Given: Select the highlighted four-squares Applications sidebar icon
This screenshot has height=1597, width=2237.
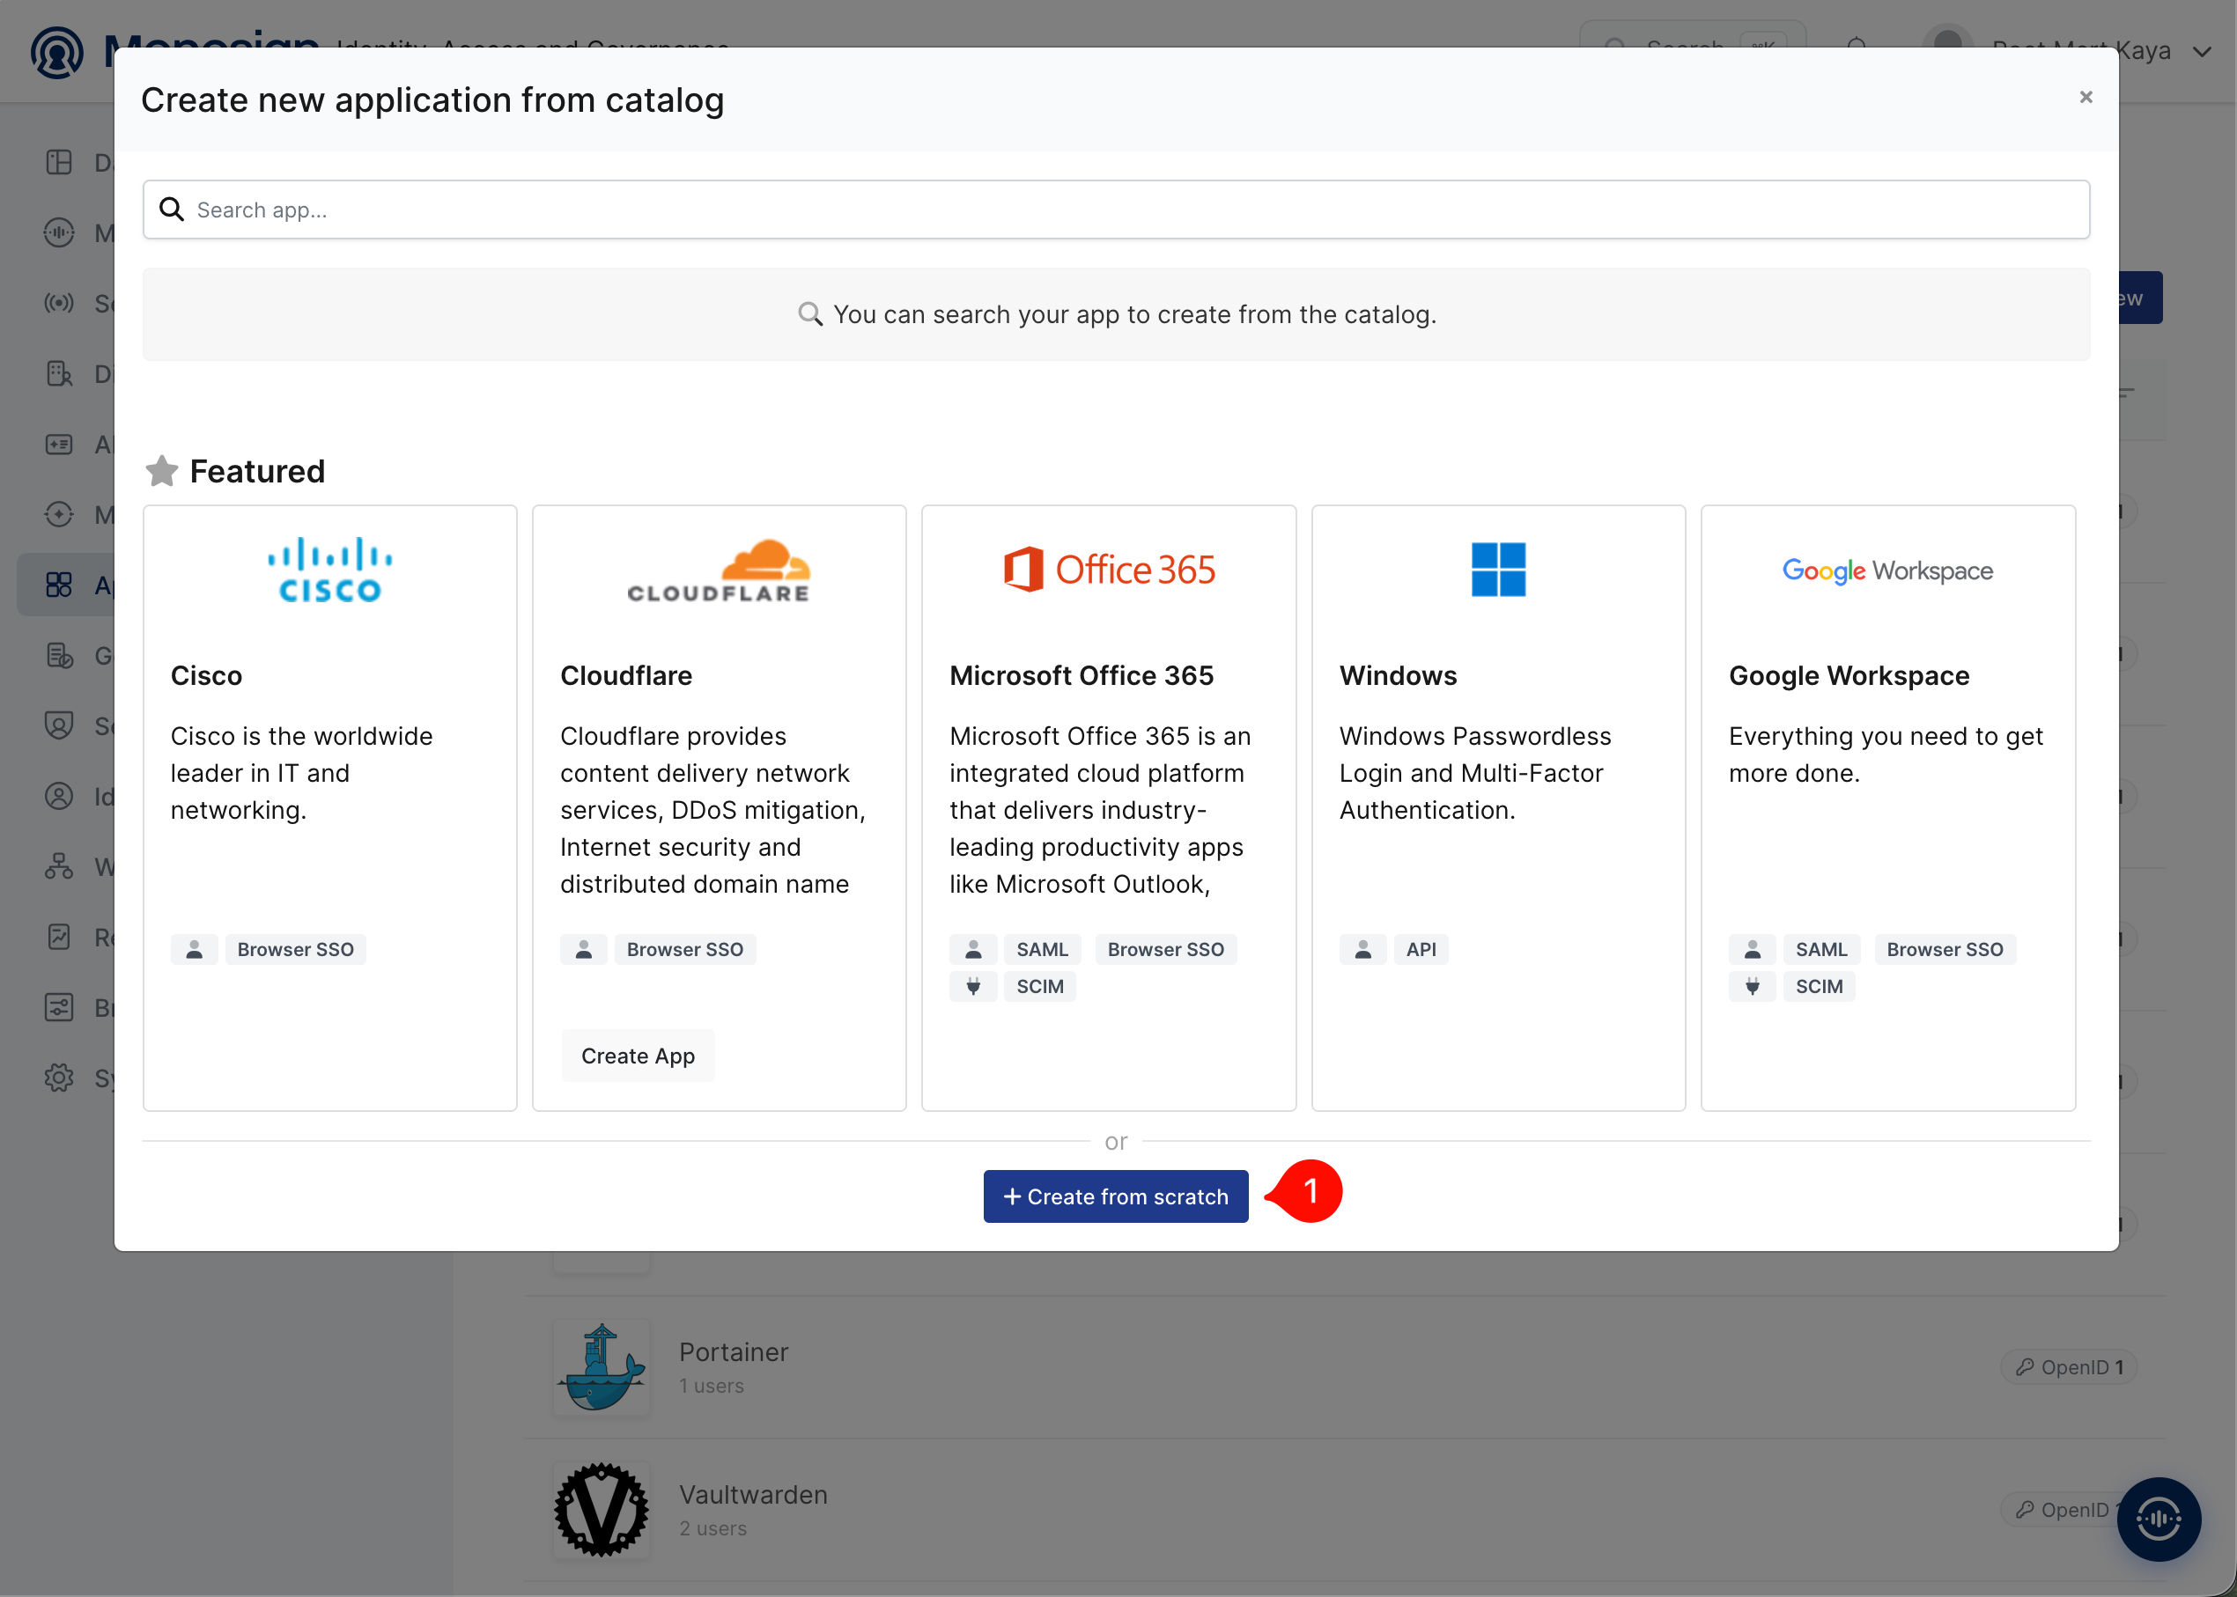Looking at the screenshot, I should coord(59,585).
